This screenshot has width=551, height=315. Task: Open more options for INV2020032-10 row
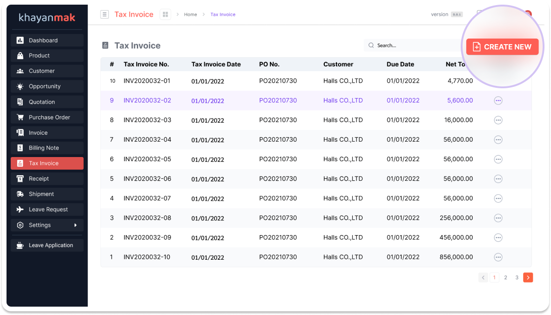498,257
